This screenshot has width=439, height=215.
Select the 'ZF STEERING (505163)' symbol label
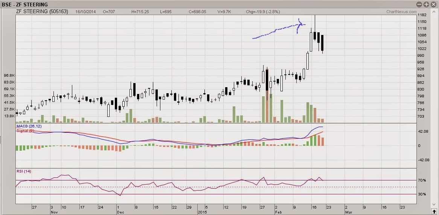[42, 12]
